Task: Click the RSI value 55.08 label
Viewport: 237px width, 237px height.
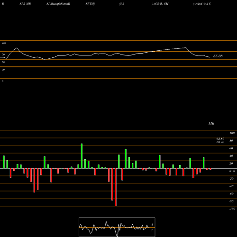Action: pos(218,56)
